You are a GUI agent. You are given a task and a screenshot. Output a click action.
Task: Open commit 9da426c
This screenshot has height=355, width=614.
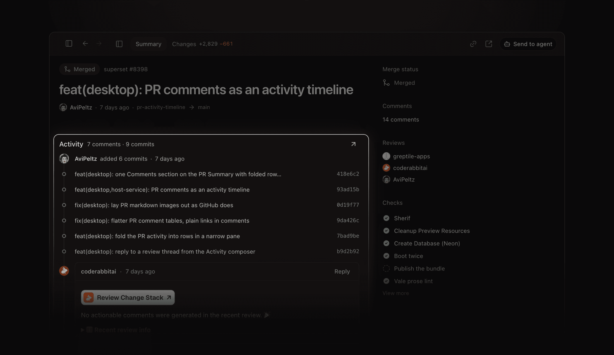pos(348,220)
